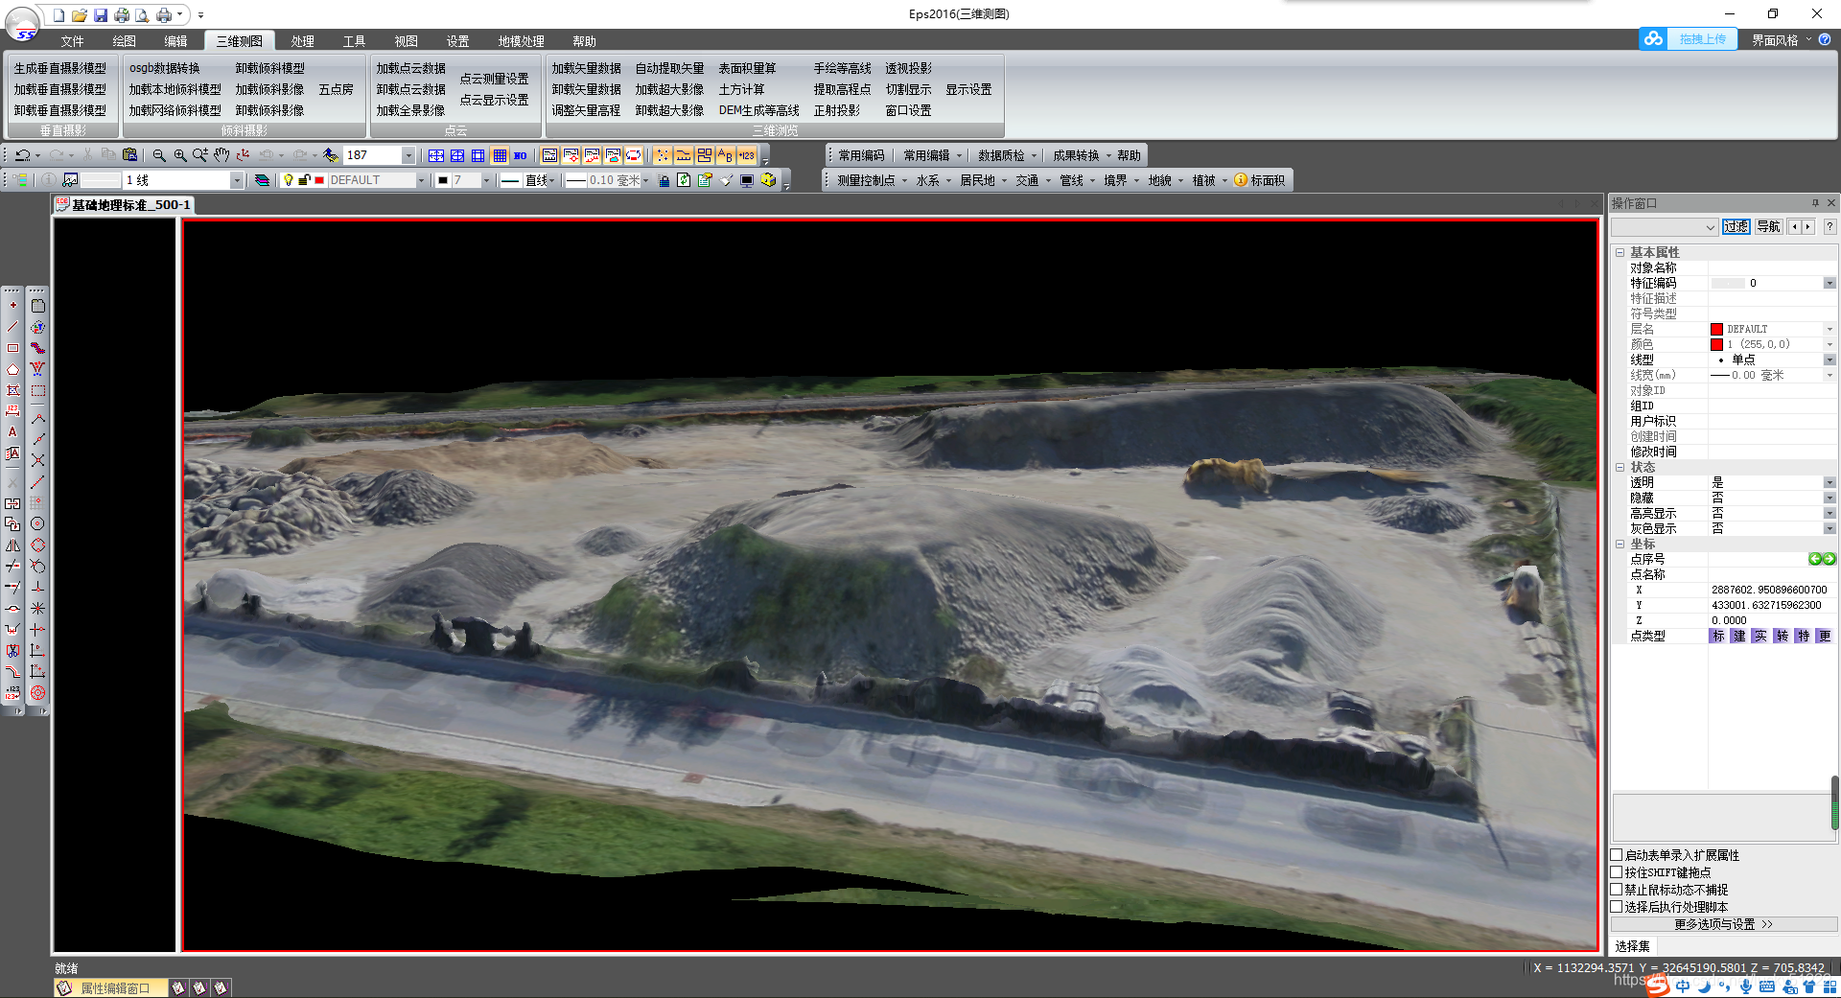Open the 直线 line type dropdown
Viewport: 1841px width, 998px height.
click(553, 180)
